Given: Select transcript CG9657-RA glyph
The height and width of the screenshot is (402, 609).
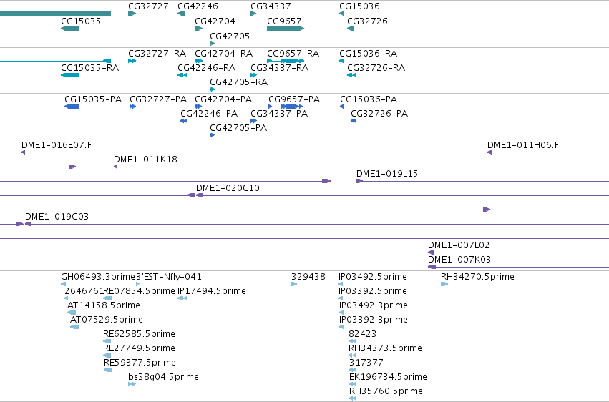Looking at the screenshot, I should pyautogui.click(x=286, y=61).
